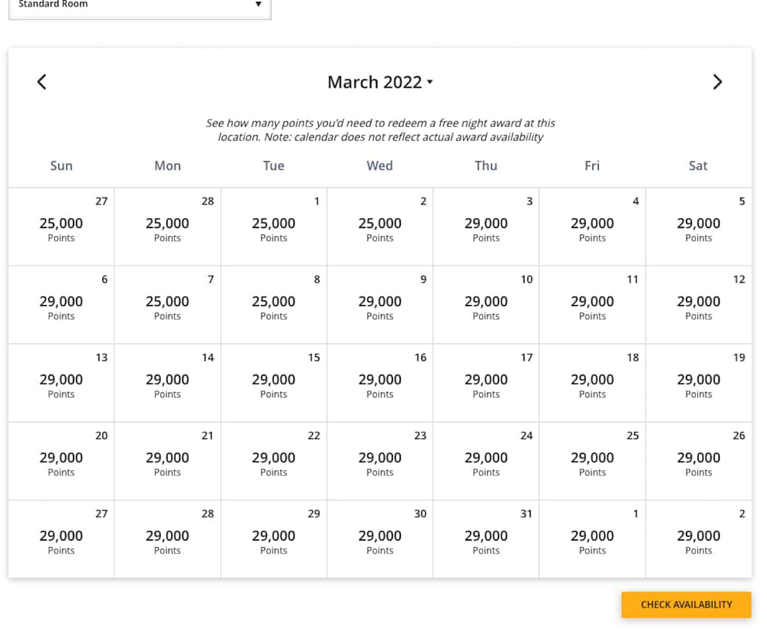Pick March 22 date cell
Viewport: 767px width, 632px height.
[274, 461]
